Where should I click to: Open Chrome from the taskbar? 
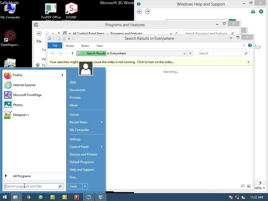29,197
